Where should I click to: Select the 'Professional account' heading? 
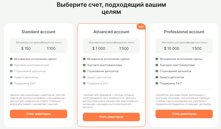click(184, 32)
